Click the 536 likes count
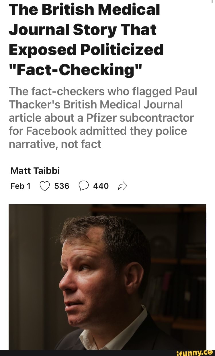Screen dimensions: 215x356 coord(62,186)
